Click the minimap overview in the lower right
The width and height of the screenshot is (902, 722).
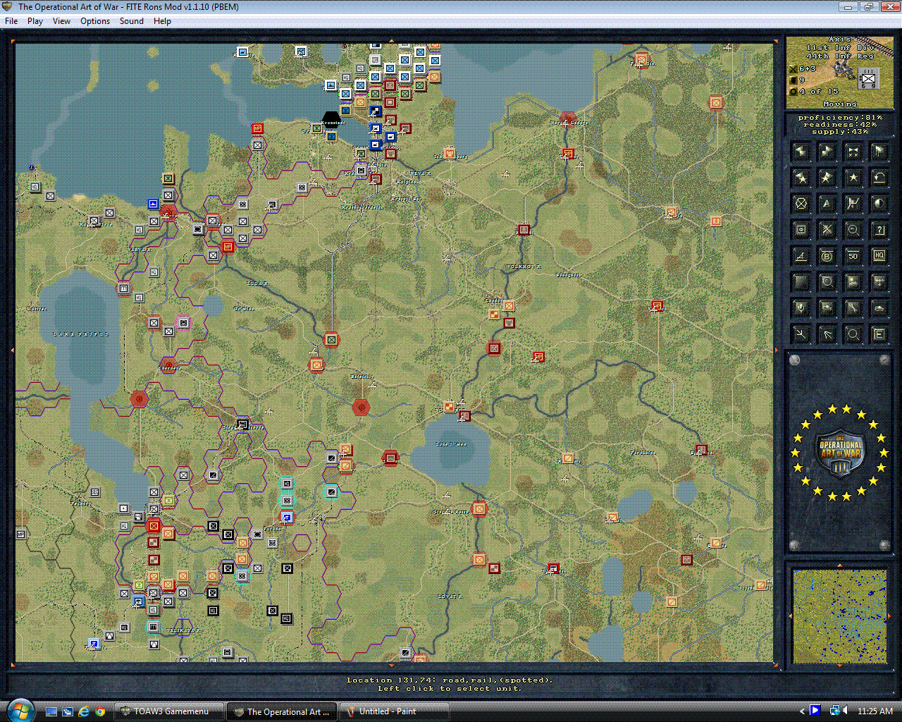pos(839,616)
